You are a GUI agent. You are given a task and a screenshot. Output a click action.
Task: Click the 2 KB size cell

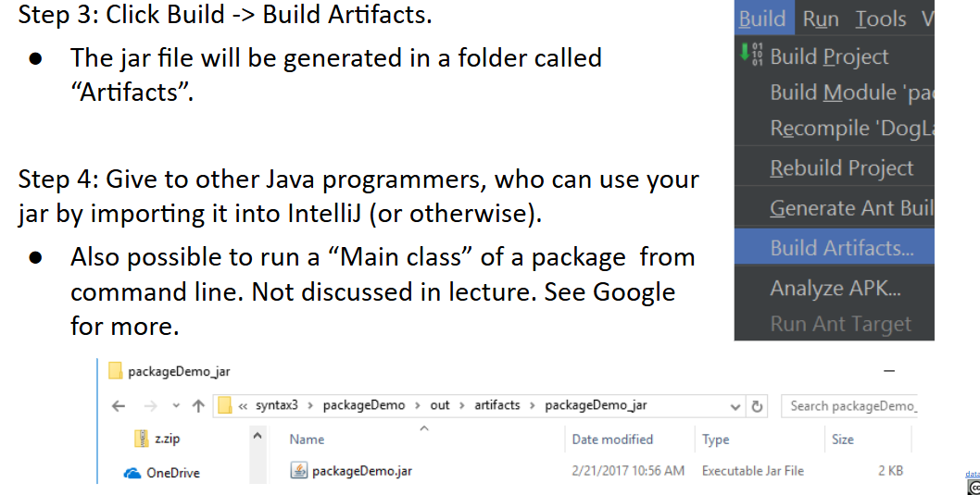[x=891, y=471]
